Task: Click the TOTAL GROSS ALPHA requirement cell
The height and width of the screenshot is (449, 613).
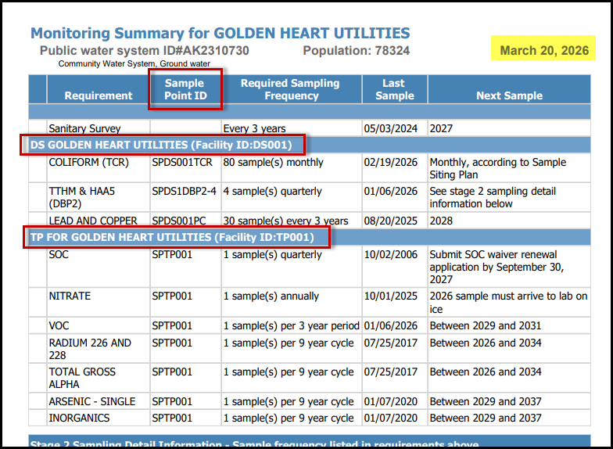Action: 81,378
